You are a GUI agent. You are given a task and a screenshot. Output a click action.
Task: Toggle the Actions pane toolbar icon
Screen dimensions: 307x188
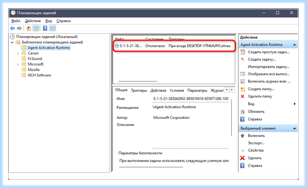pos(52,28)
